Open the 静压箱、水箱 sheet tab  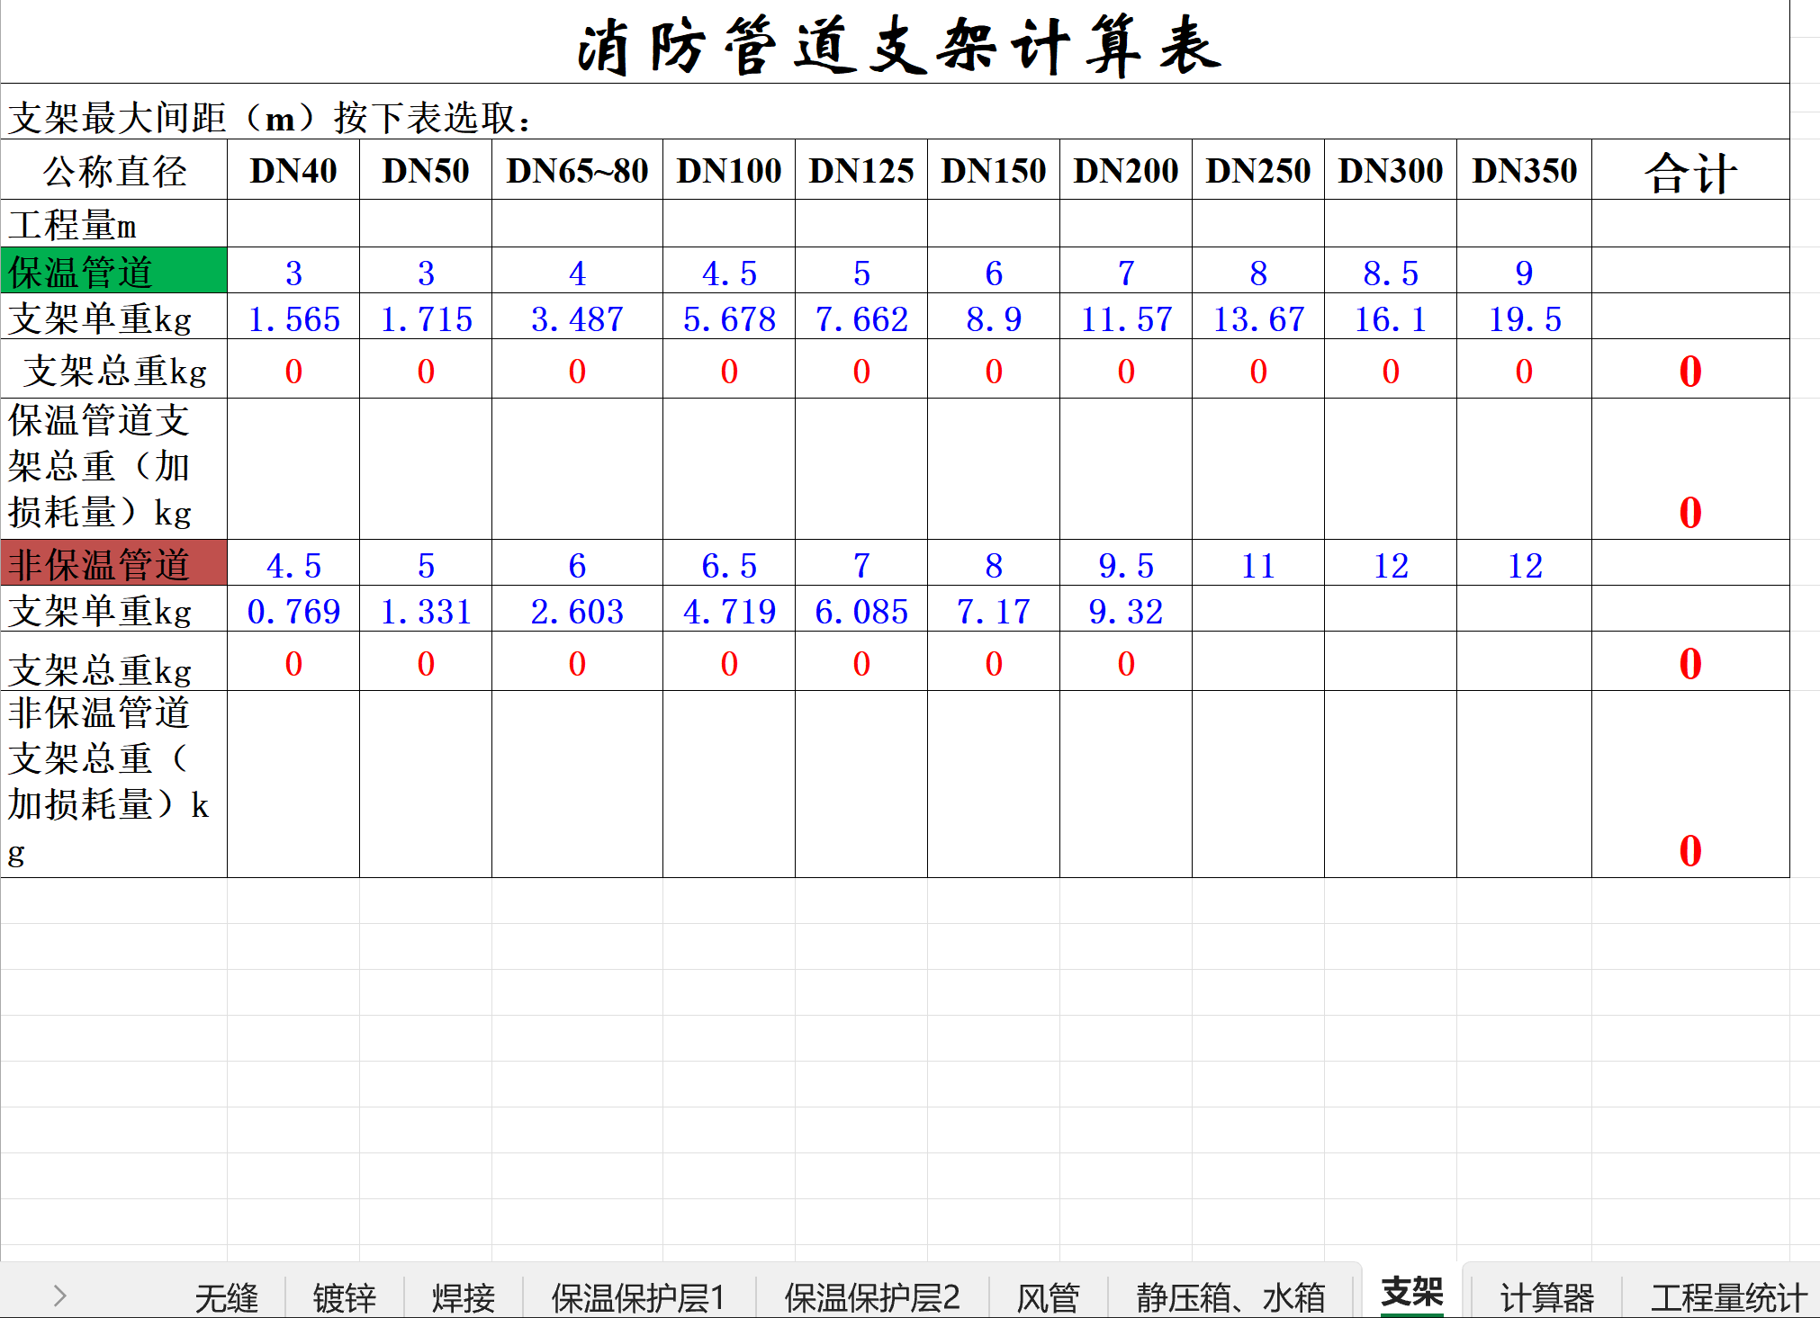pos(1230,1297)
